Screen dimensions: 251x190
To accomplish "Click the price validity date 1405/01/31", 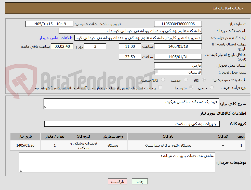I will [178, 57].
